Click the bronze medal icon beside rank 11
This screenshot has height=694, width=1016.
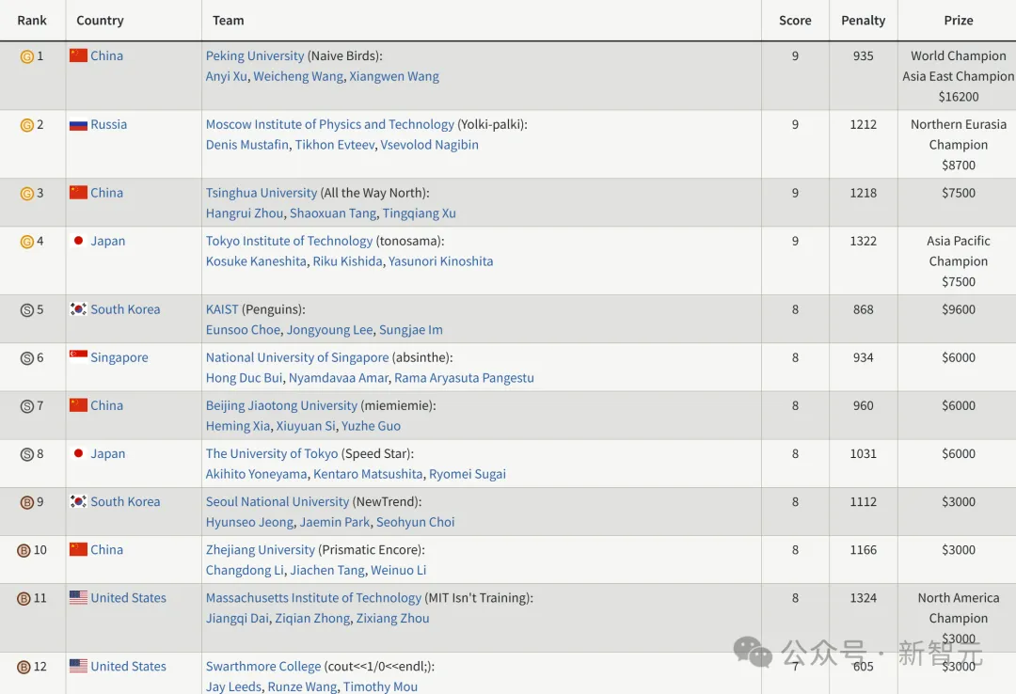coord(24,599)
